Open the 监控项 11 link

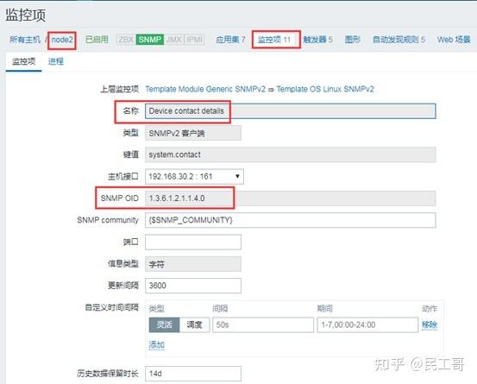coord(274,40)
